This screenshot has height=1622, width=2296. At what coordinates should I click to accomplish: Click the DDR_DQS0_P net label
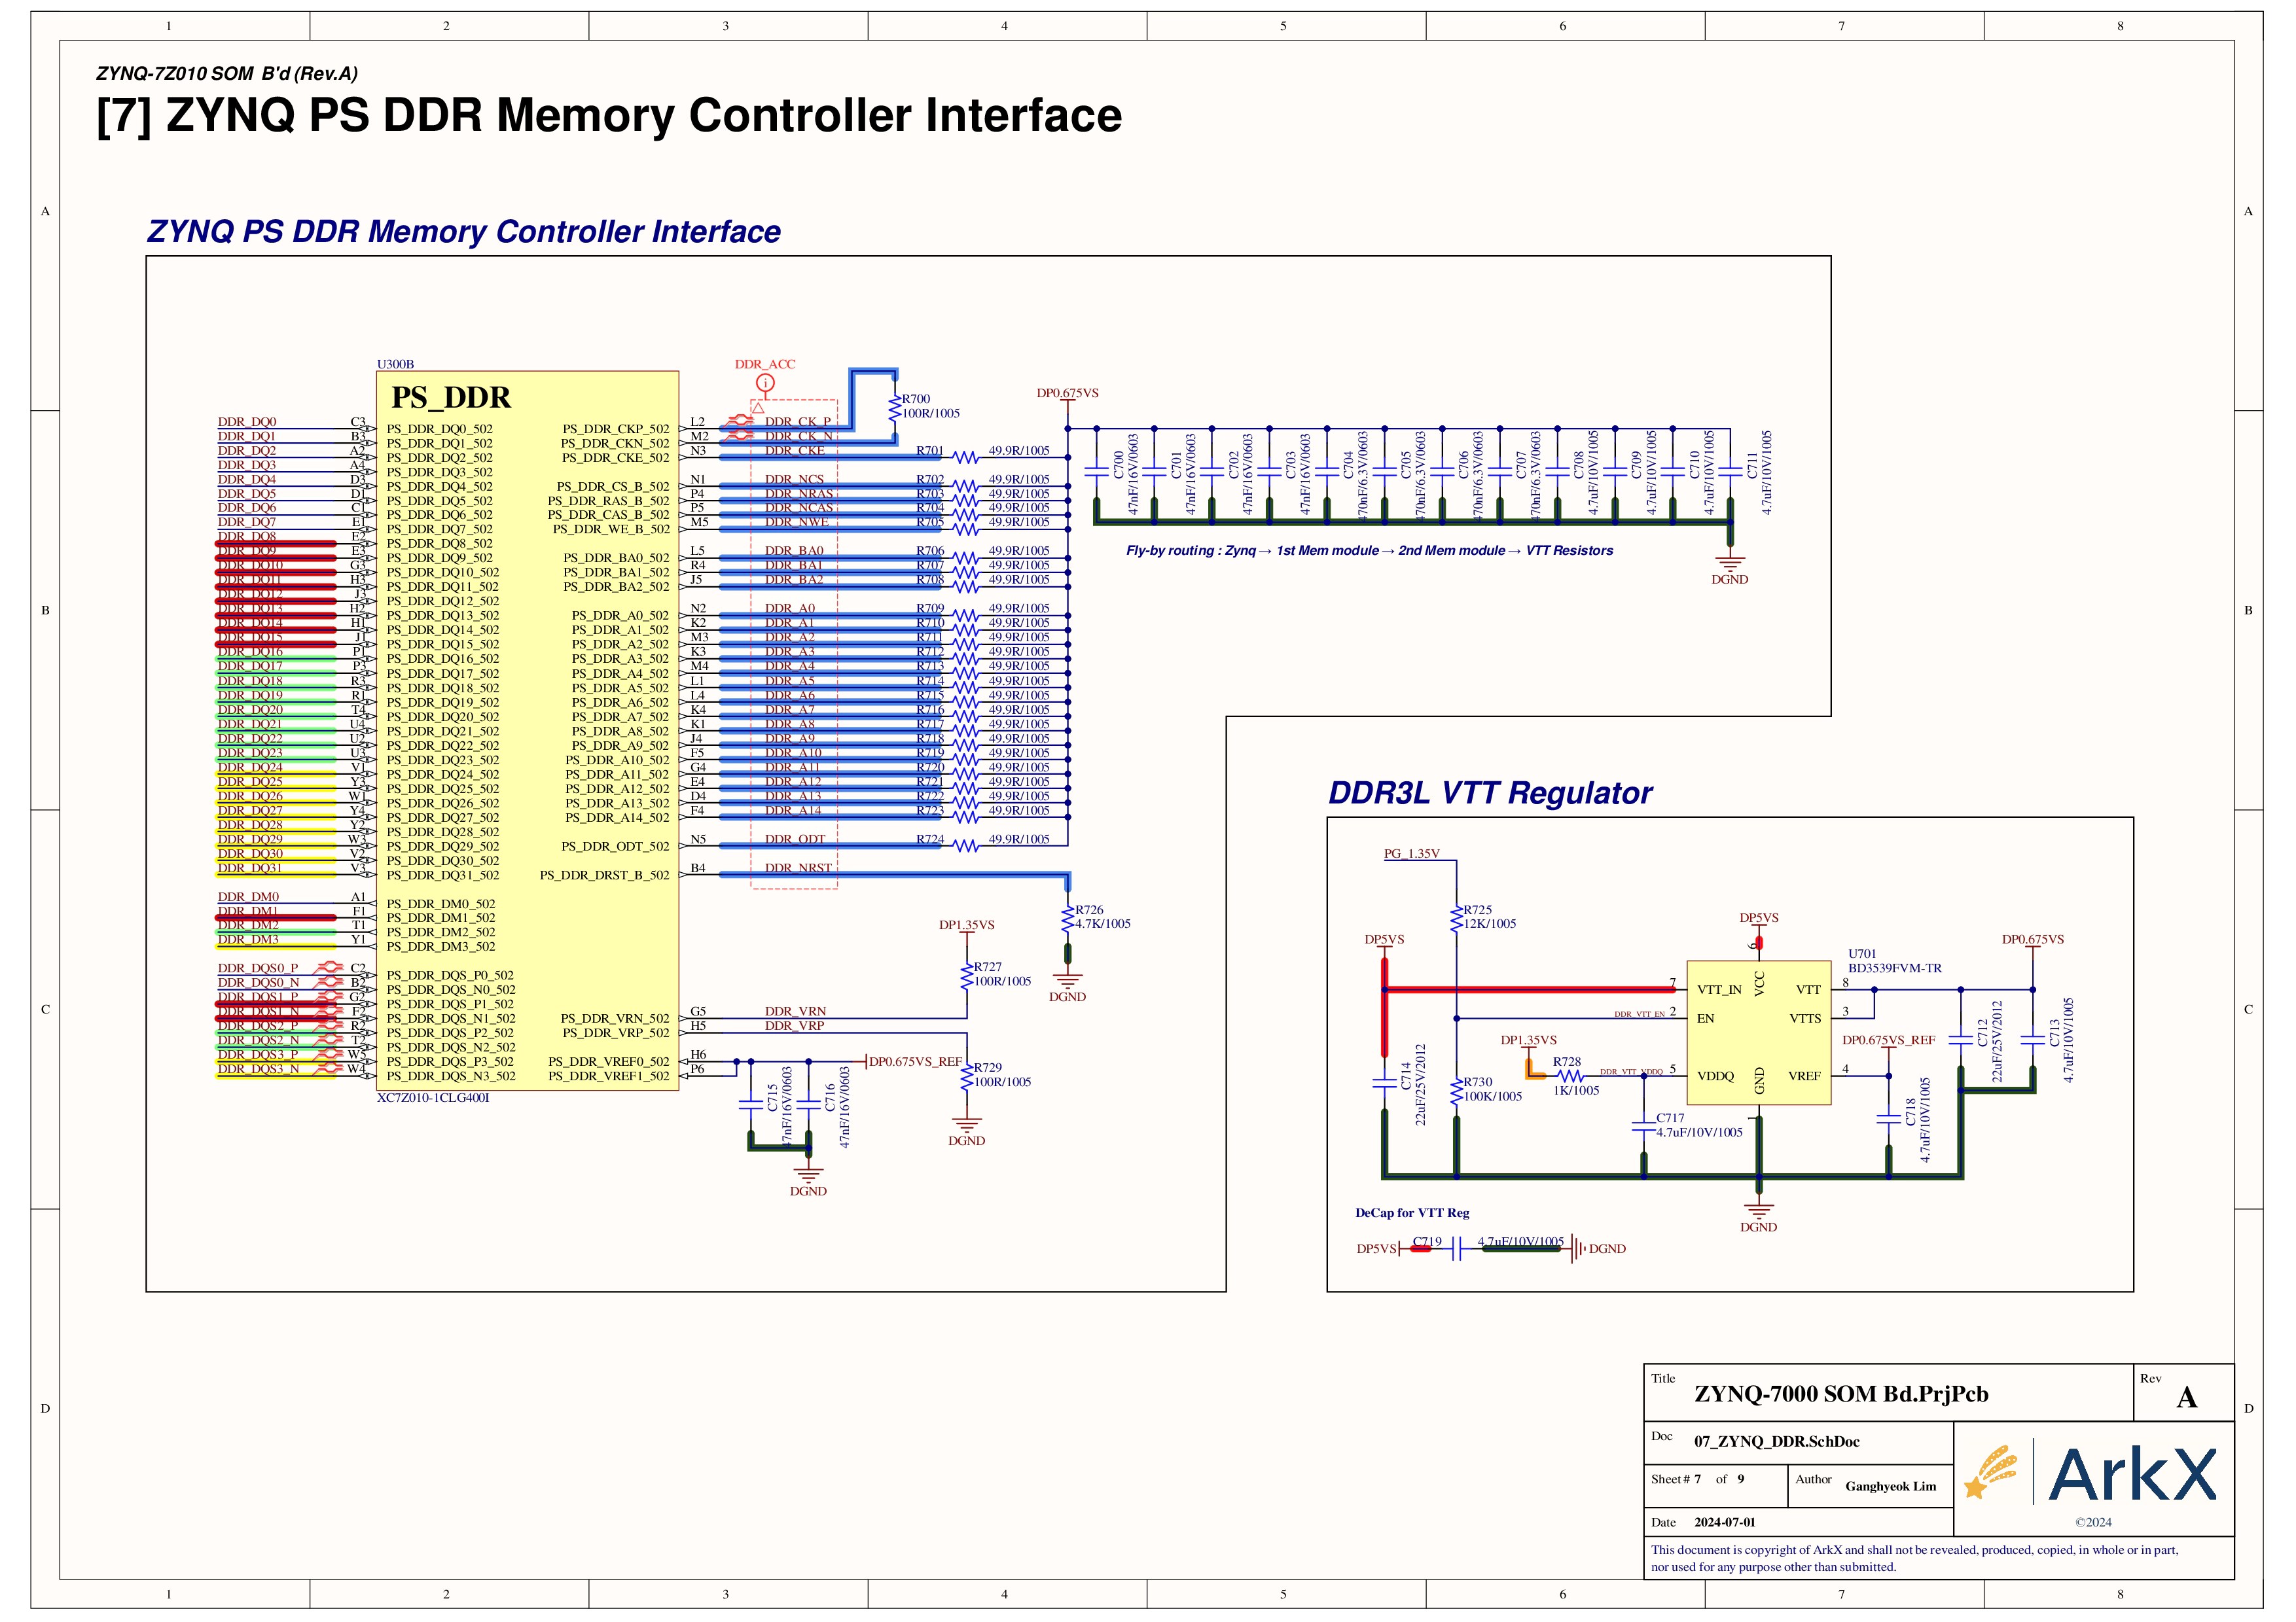click(258, 968)
